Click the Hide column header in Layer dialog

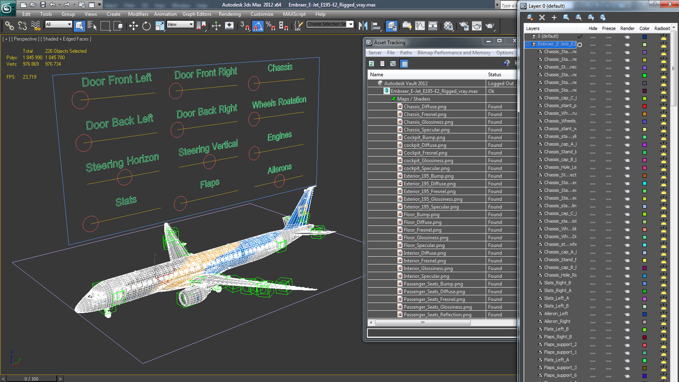(x=593, y=28)
